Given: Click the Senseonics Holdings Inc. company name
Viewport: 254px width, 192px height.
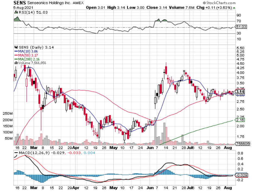Looking at the screenshot, I should [x=49, y=3].
